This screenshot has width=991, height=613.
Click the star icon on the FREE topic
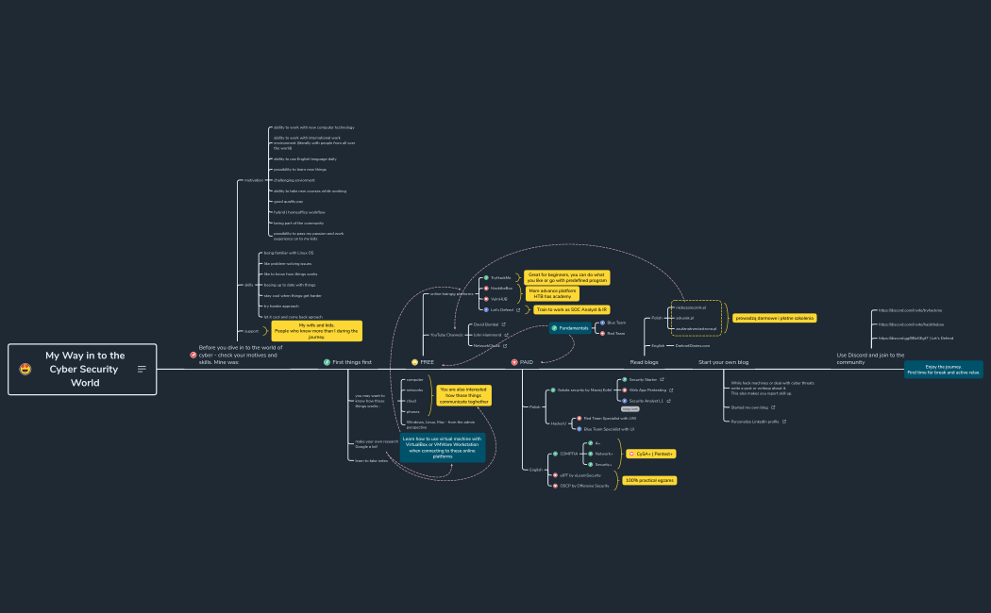click(x=414, y=361)
